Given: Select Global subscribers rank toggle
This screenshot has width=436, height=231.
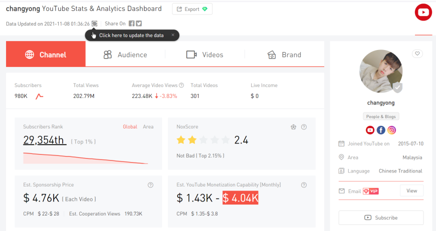Looking at the screenshot, I should (130, 126).
